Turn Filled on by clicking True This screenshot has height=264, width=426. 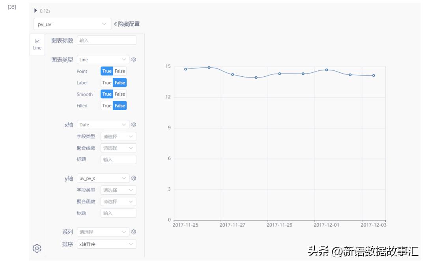(107, 105)
